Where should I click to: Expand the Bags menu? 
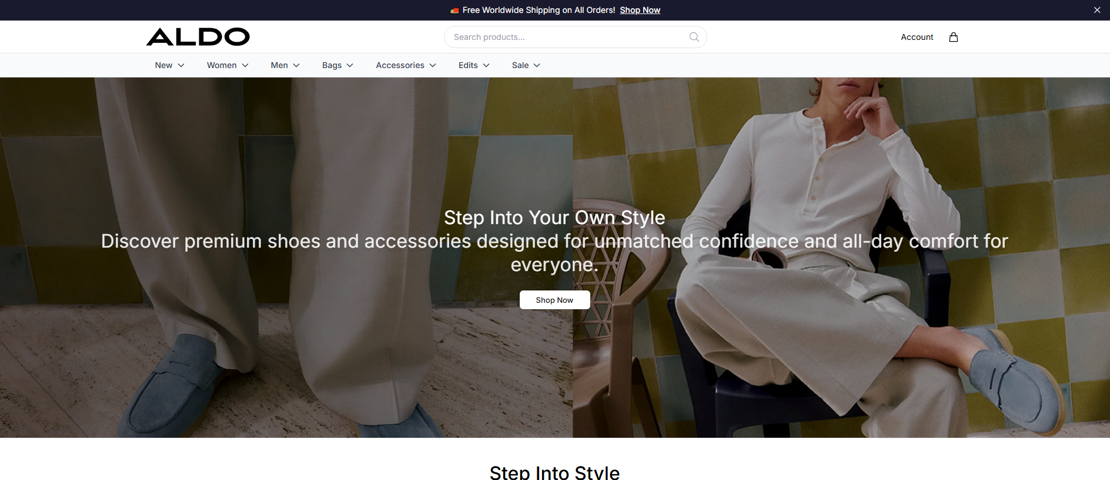[337, 65]
